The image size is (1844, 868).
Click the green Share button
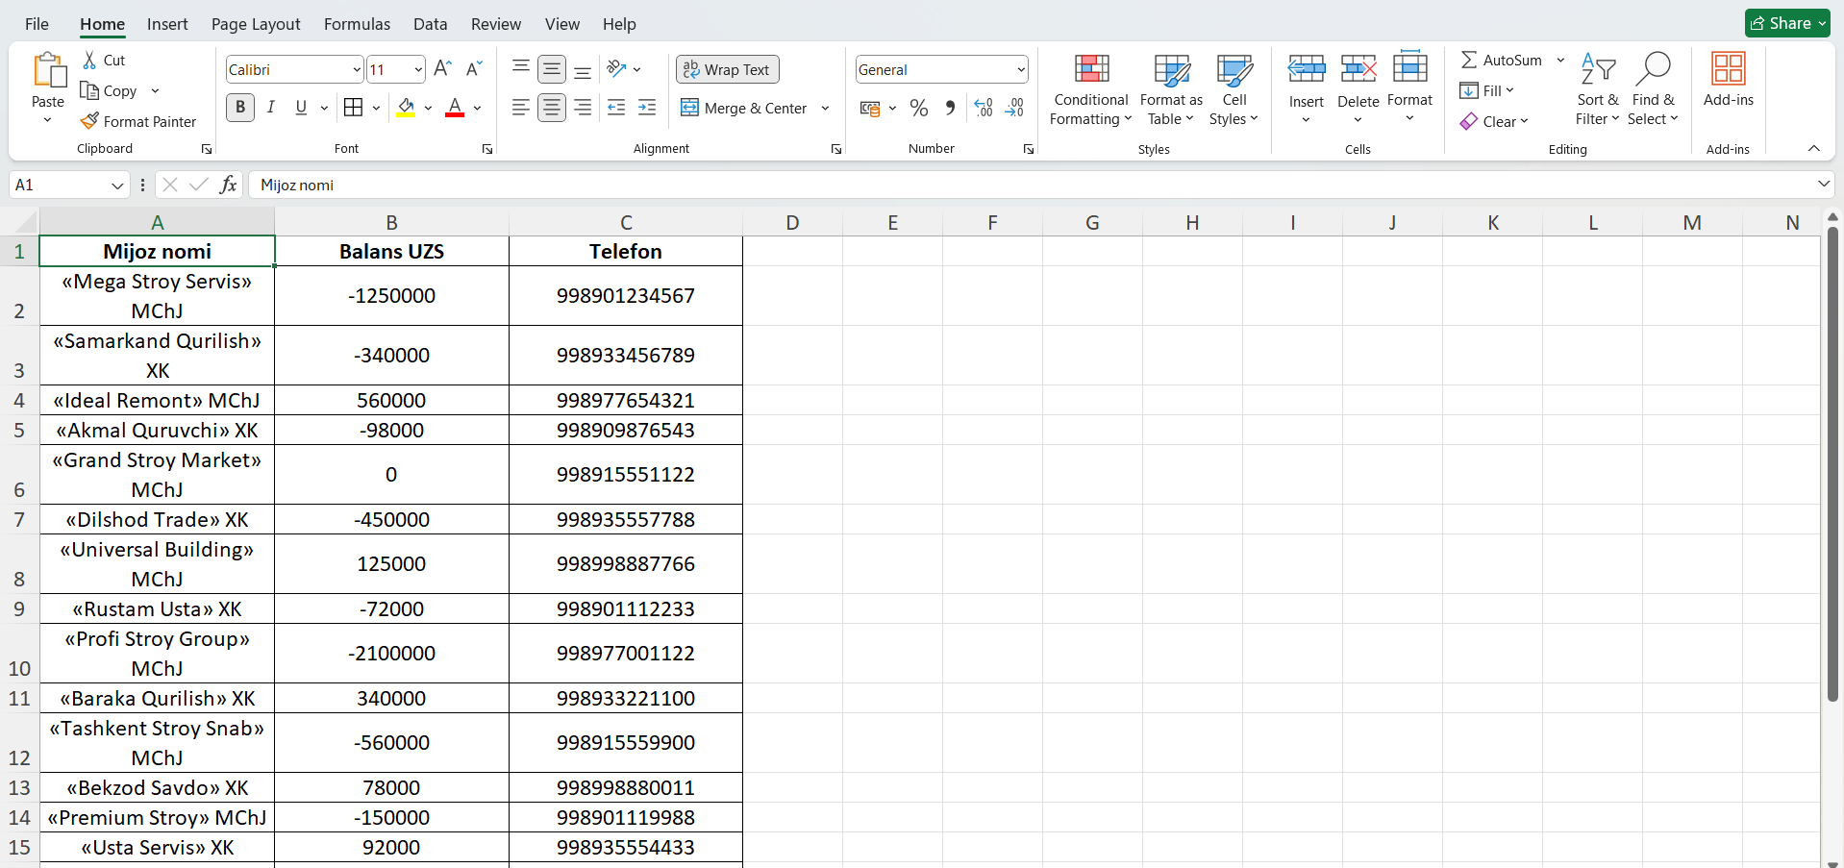coord(1786,23)
